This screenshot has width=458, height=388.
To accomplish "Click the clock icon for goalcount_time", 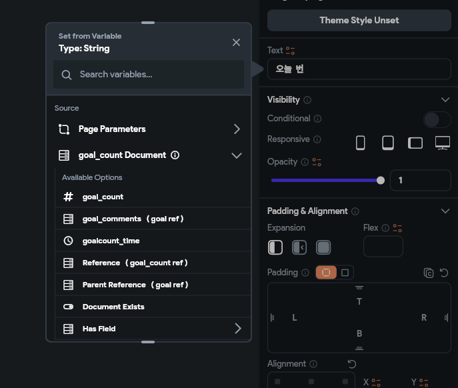I will (69, 241).
